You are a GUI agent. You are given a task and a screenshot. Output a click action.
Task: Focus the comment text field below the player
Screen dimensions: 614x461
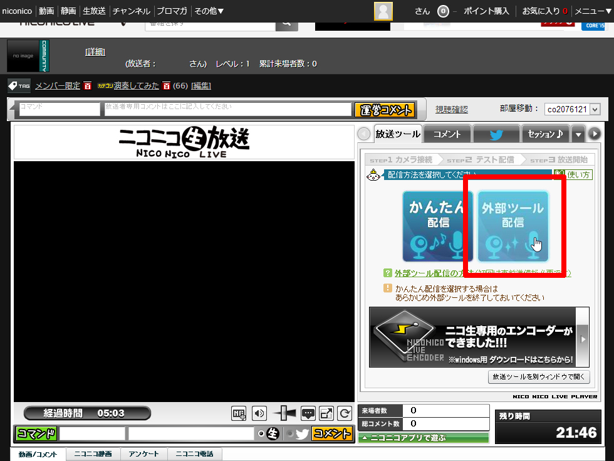(191, 433)
